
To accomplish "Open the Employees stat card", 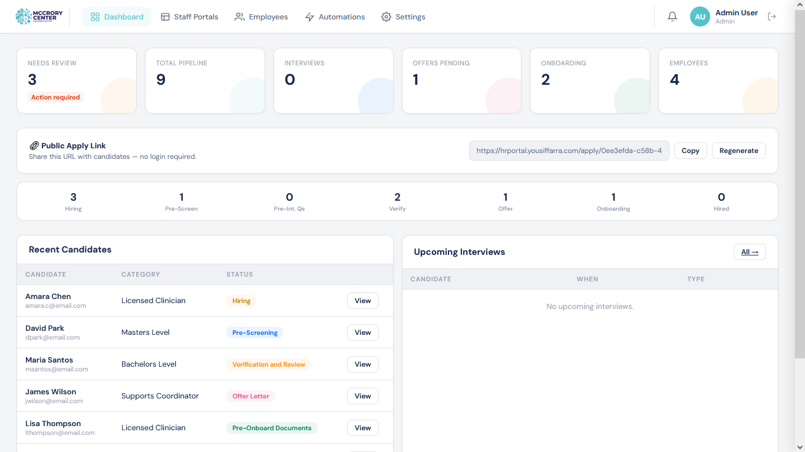I will tap(718, 81).
